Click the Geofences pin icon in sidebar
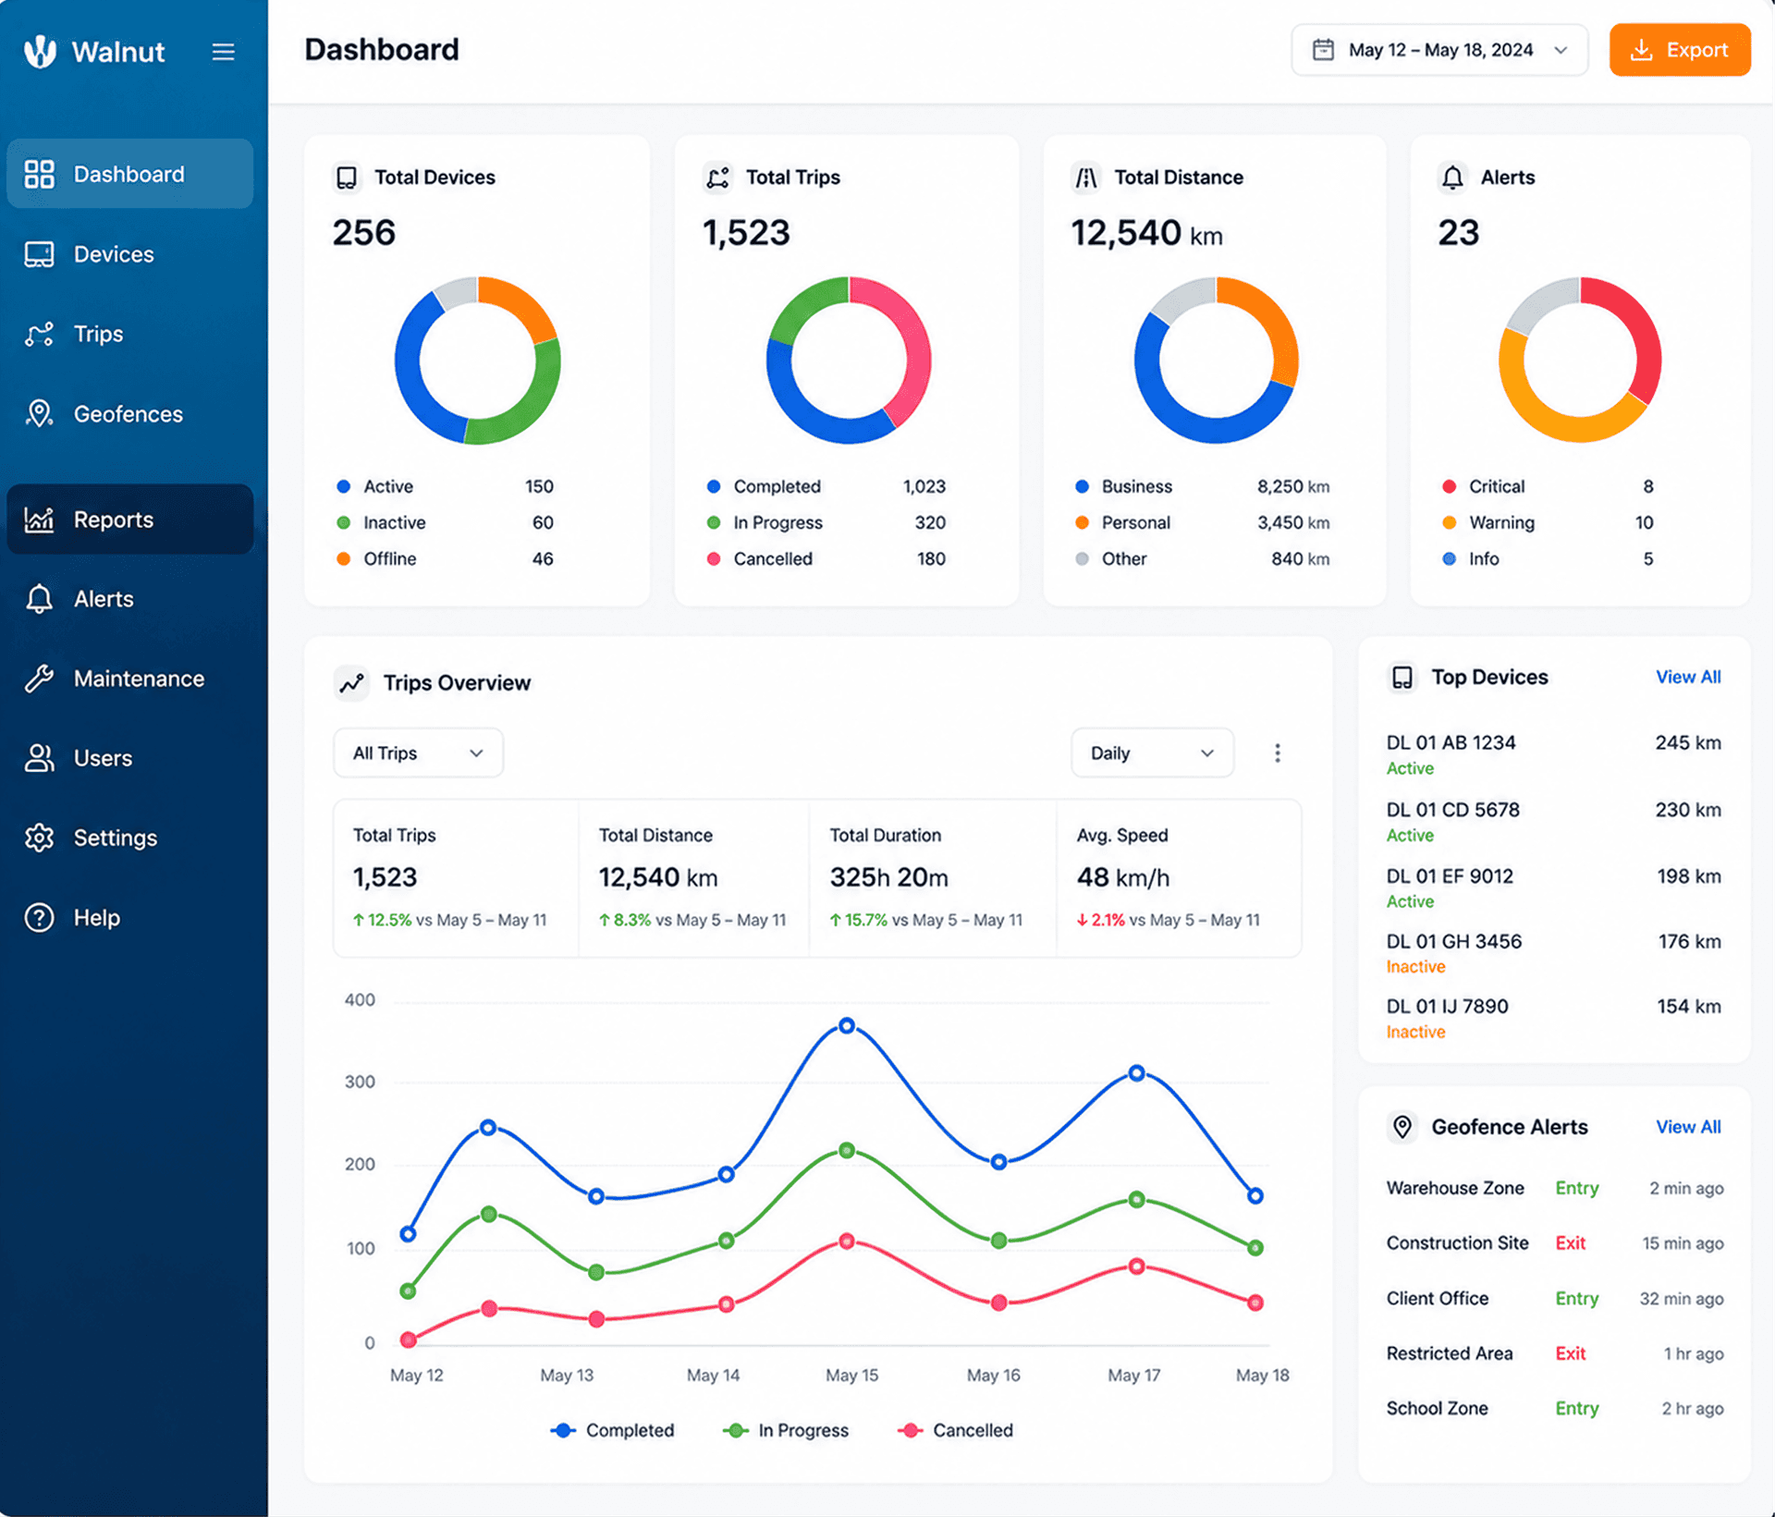Viewport: 1775px width, 1517px height. click(39, 414)
